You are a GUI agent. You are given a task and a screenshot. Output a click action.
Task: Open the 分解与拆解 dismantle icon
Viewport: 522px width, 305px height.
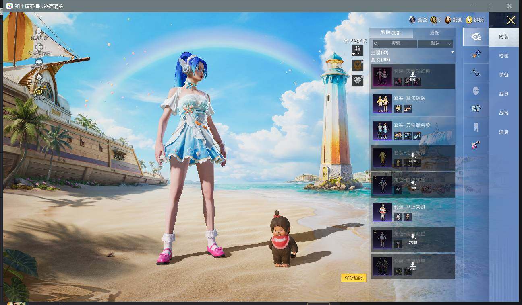(x=39, y=47)
